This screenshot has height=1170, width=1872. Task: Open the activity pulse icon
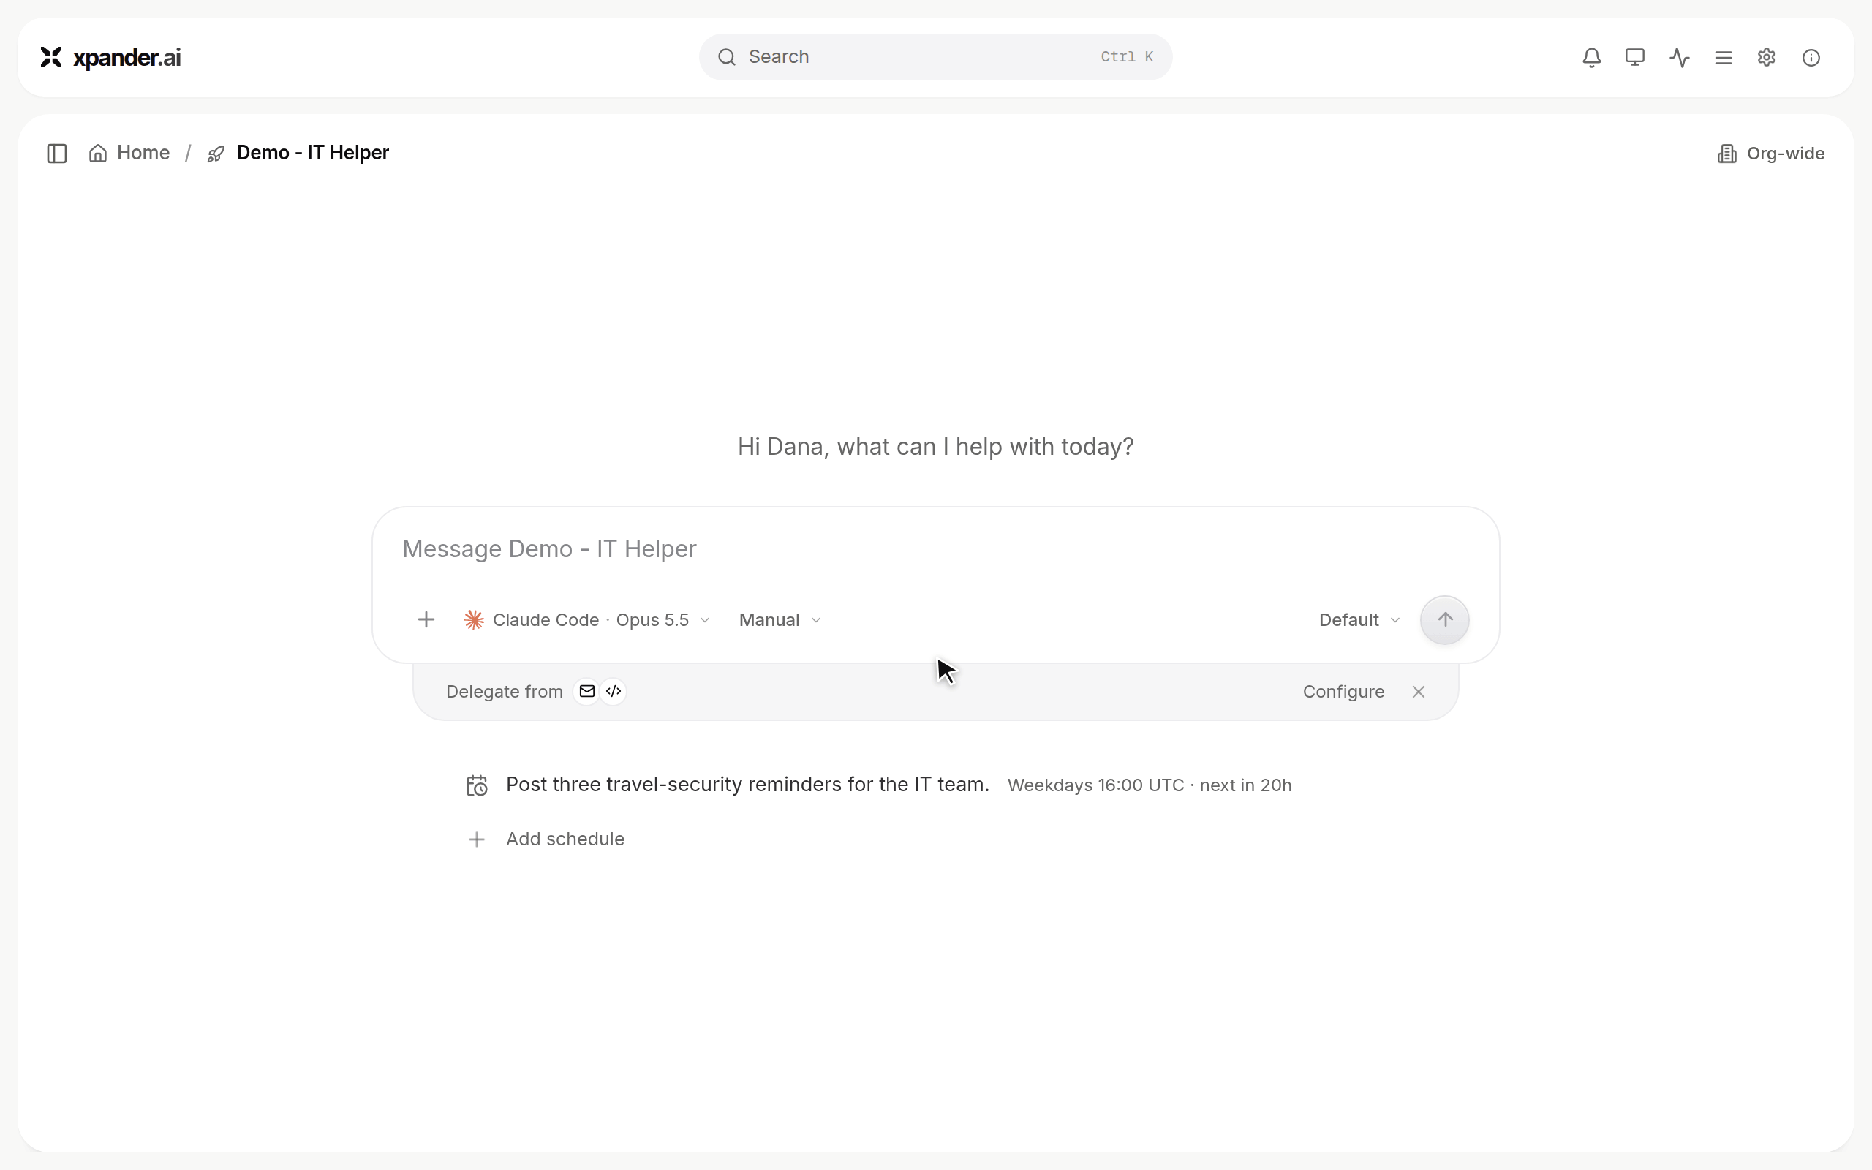pyautogui.click(x=1679, y=57)
